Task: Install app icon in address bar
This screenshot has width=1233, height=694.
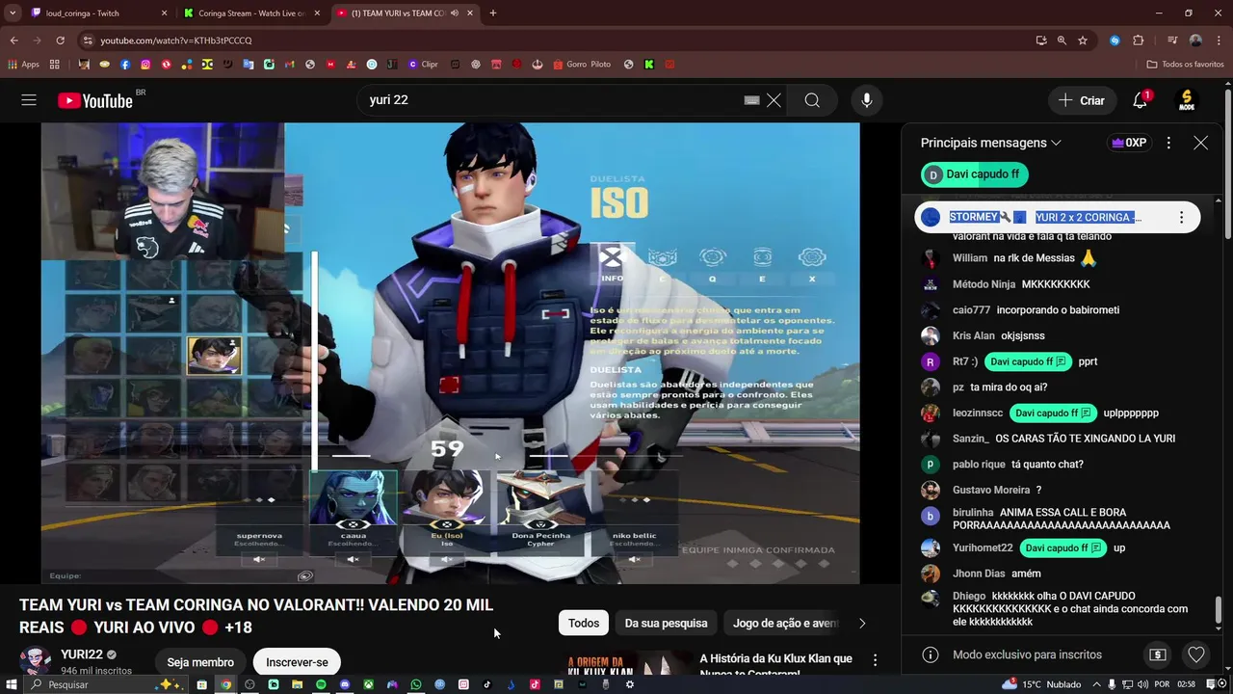Action: tap(1041, 40)
